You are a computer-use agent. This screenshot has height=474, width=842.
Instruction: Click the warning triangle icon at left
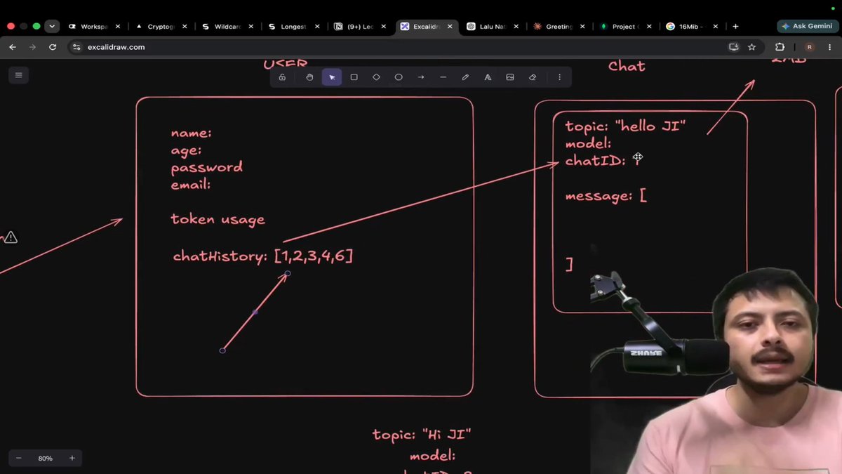[10, 237]
